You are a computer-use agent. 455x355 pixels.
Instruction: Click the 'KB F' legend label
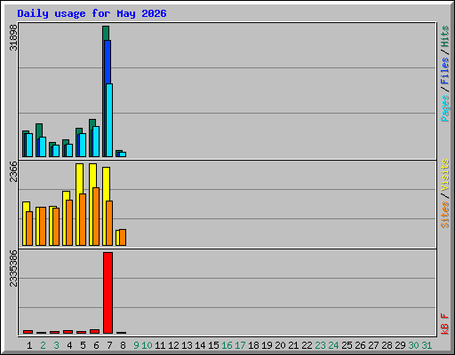tap(444, 324)
